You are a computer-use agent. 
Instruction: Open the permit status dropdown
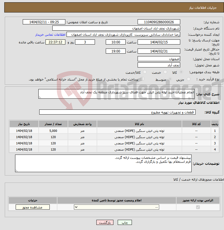pos(117,207)
